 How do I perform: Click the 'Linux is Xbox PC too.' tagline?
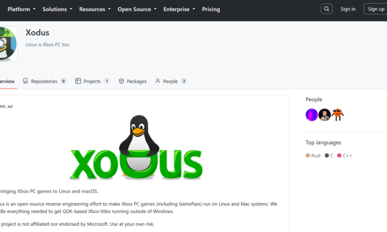point(48,44)
